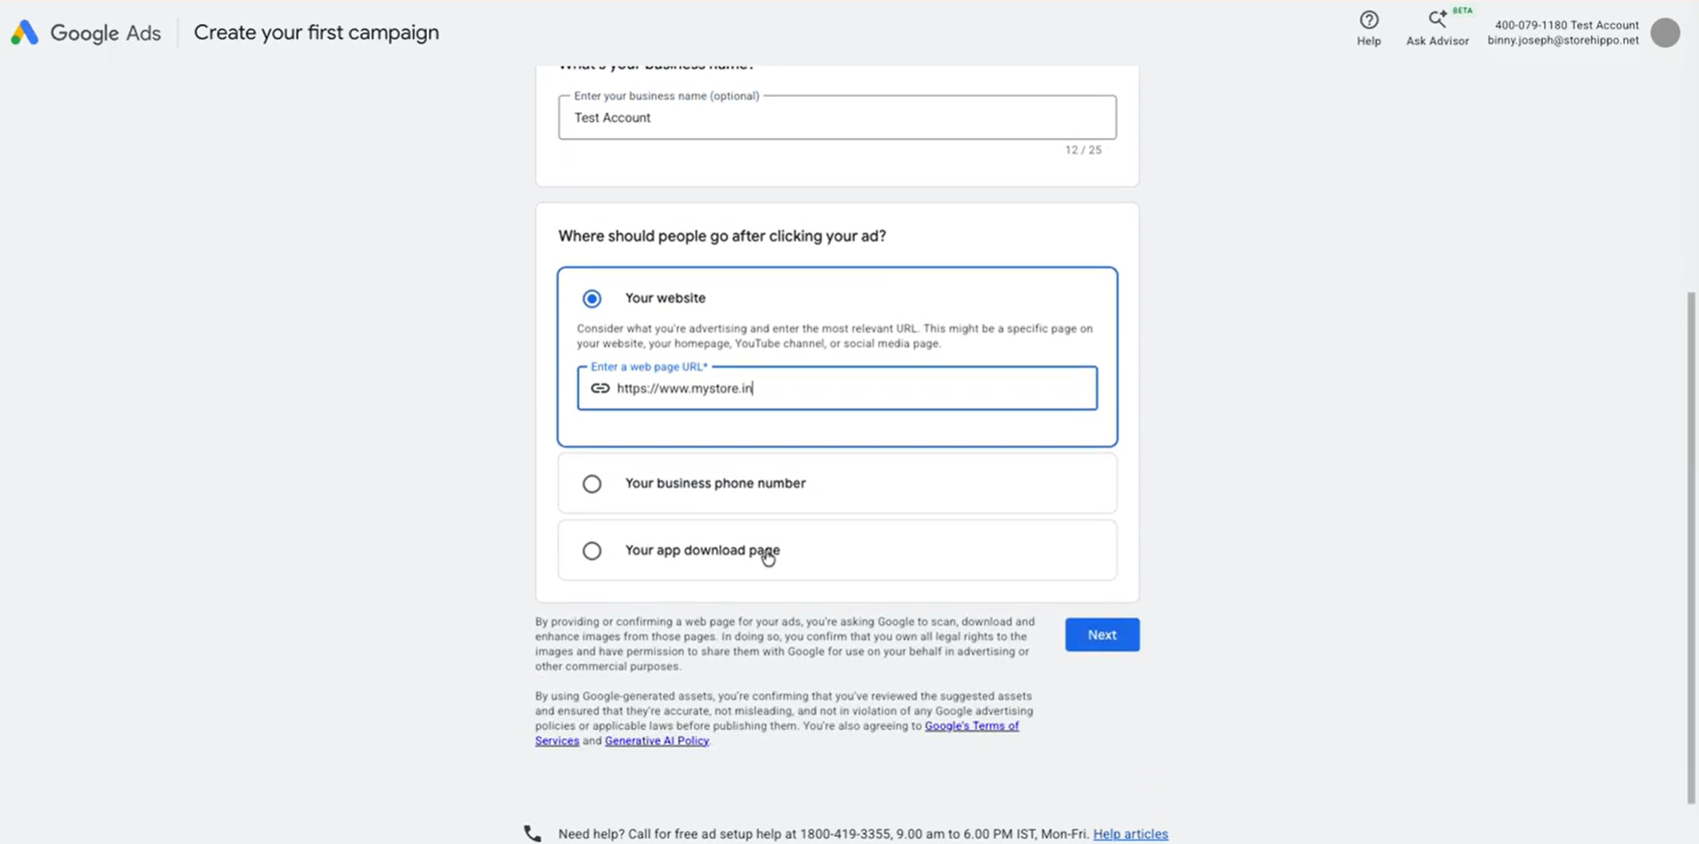The width and height of the screenshot is (1699, 844).
Task: Choose Your app download page option
Action: click(592, 551)
